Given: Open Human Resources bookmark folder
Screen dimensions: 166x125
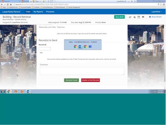Looking at the screenshot, I should click(47, 7).
